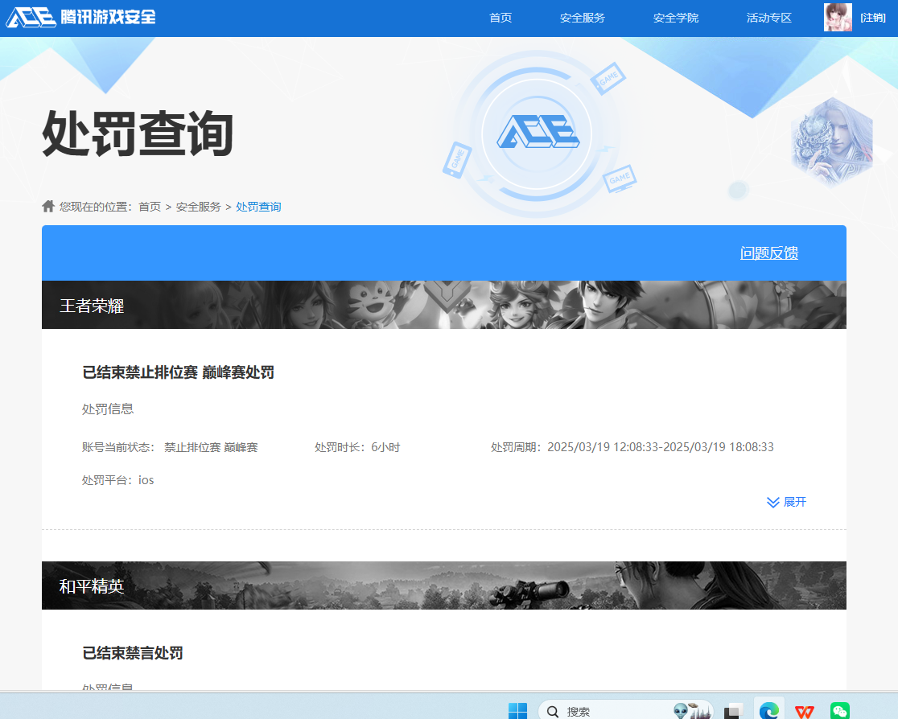This screenshot has width=898, height=719.
Task: Open the 活动专区 section
Action: tap(768, 16)
